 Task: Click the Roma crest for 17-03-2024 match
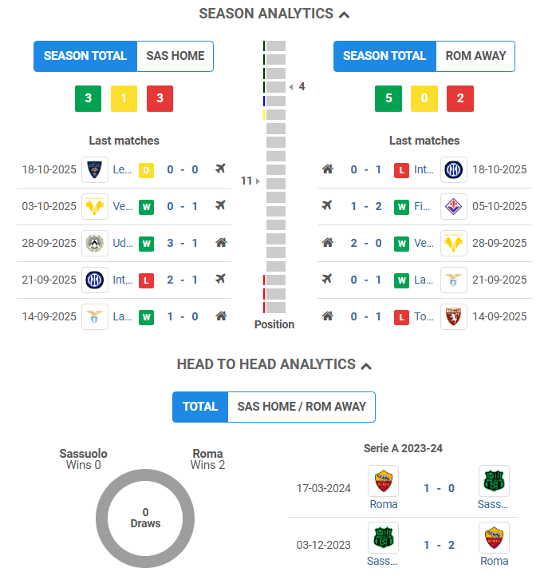(x=384, y=482)
